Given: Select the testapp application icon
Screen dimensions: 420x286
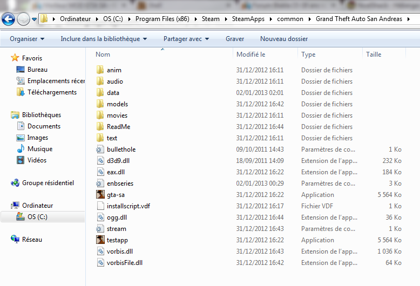Looking at the screenshot, I should coord(100,240).
